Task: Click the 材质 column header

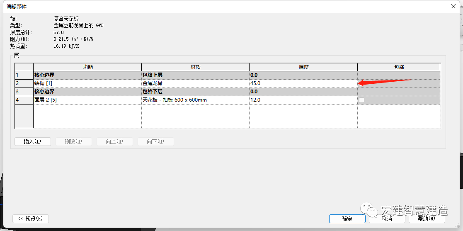Action: tap(195, 67)
